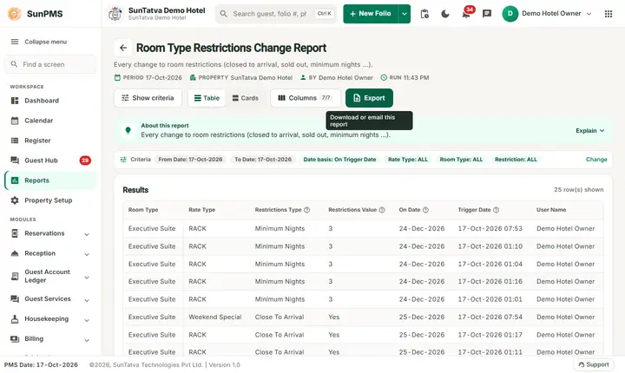
Task: Open the clipboard clock icon in header
Action: [x=424, y=14]
